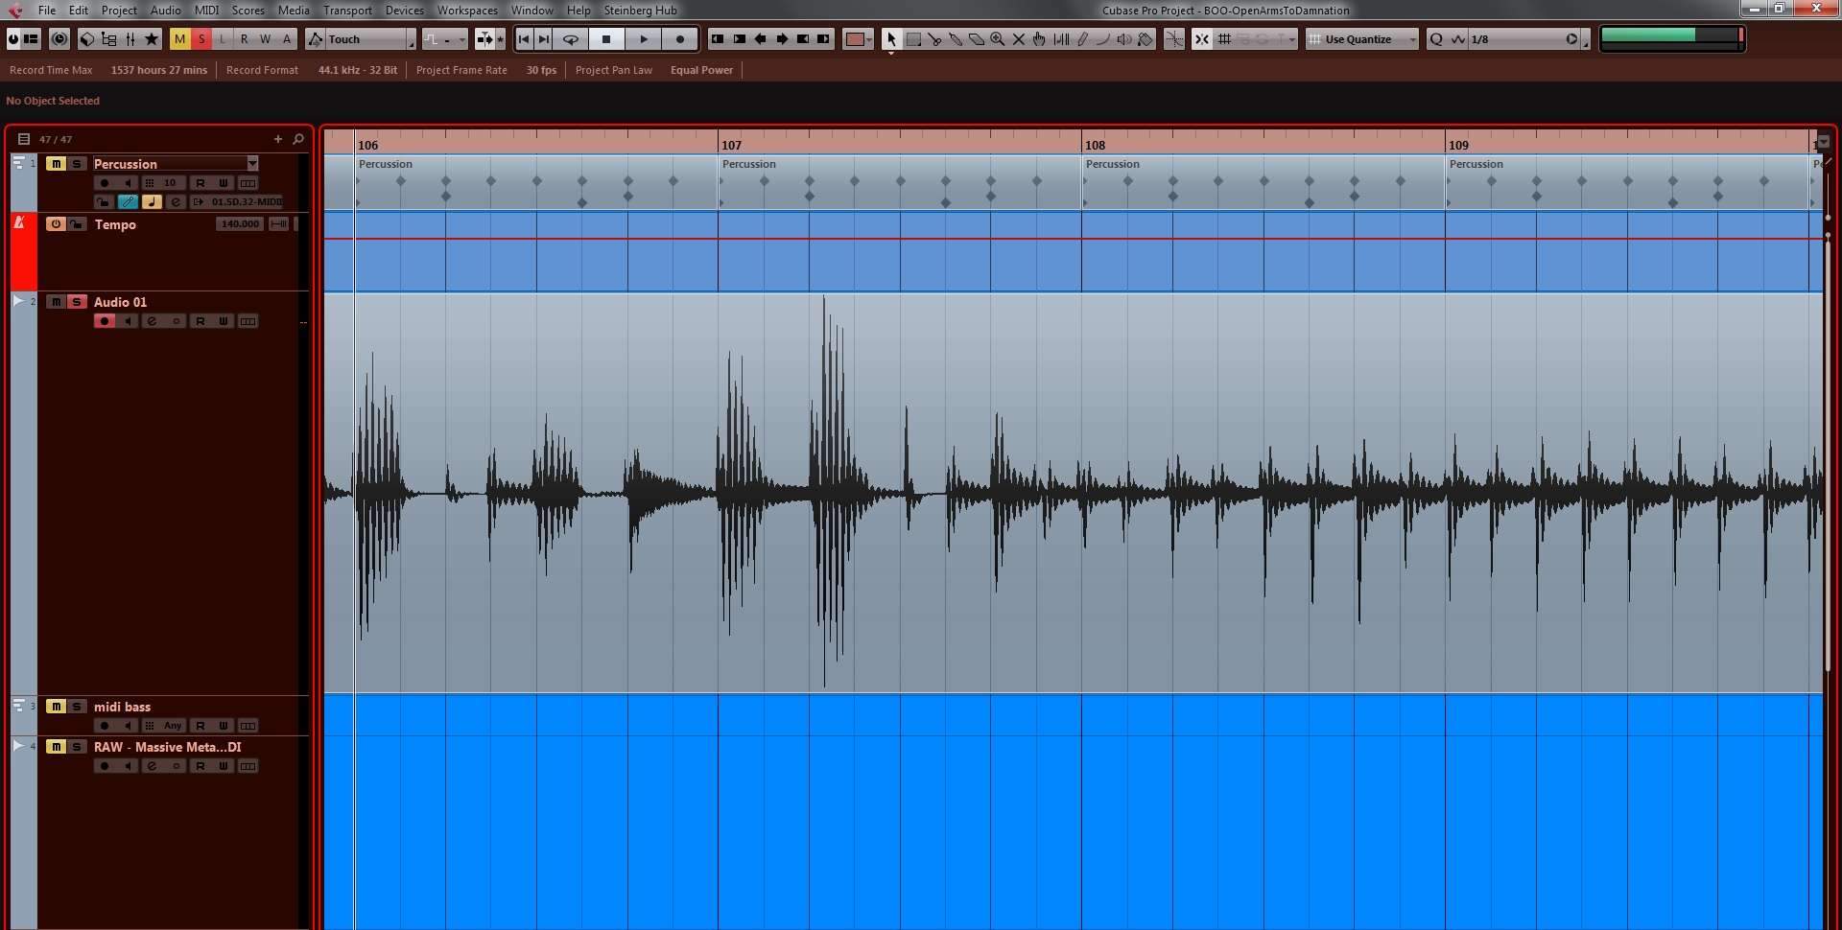Toggle monitor on Audio 01 track
Viewport: 1842px width, 930px height.
point(128,321)
